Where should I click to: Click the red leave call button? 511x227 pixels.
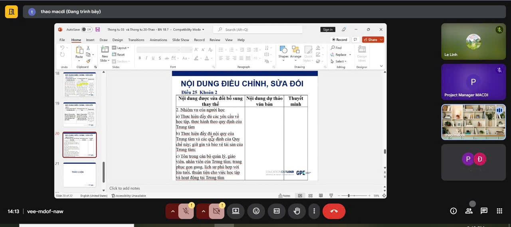tap(334, 211)
